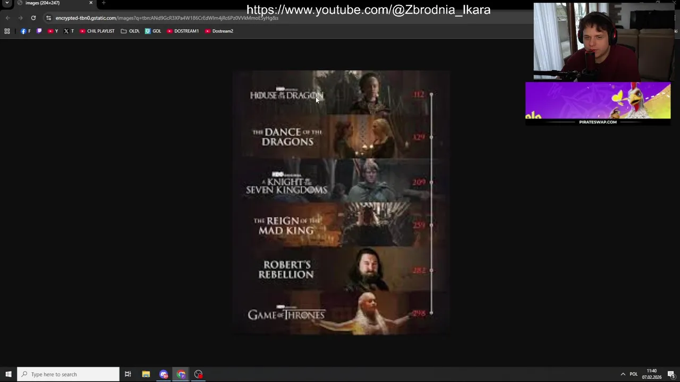Open the GOL bookmark

point(152,31)
